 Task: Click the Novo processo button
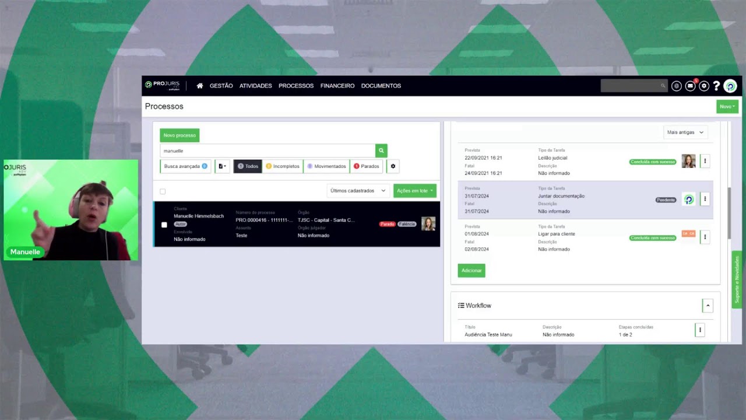pos(180,135)
